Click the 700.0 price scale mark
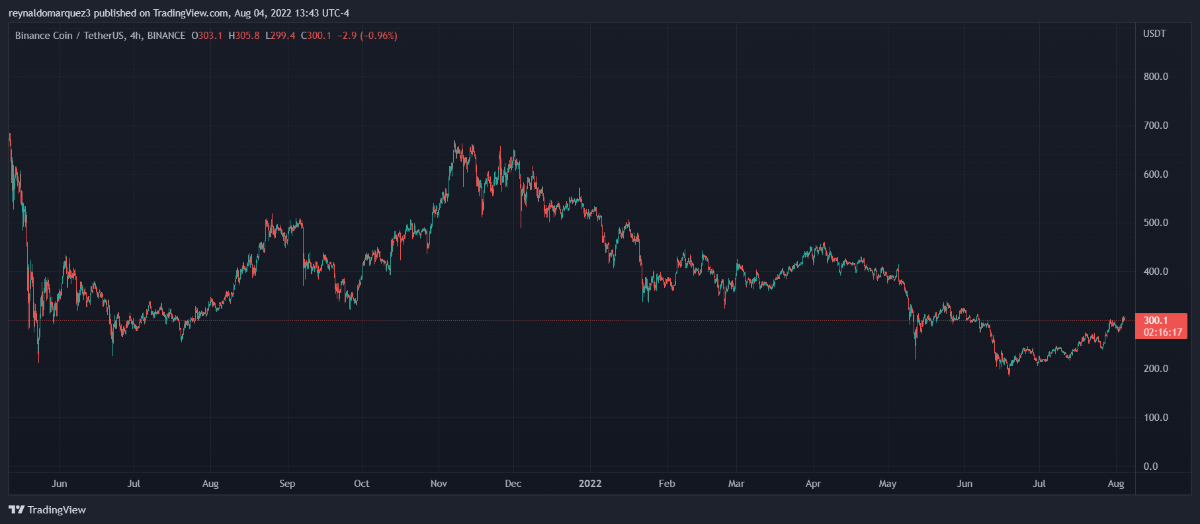 click(1156, 126)
